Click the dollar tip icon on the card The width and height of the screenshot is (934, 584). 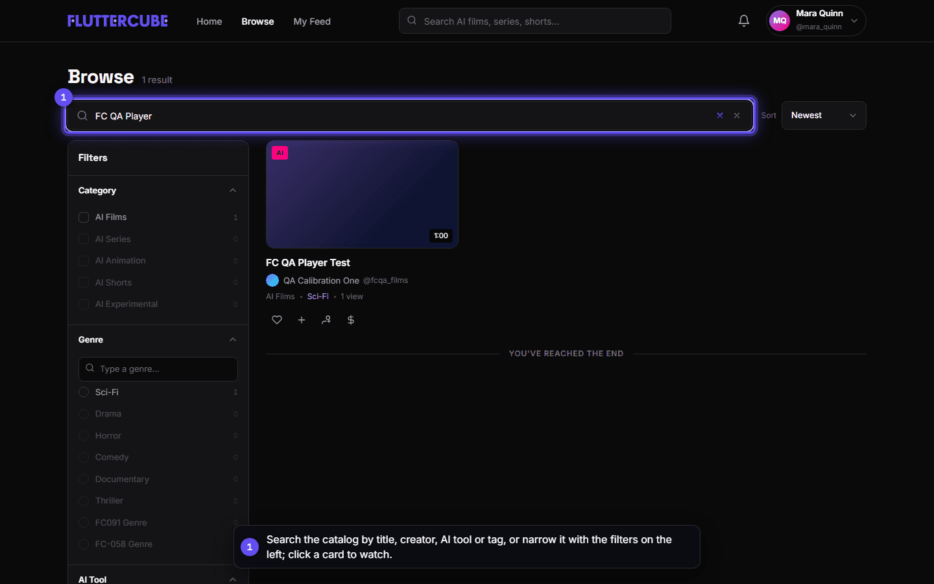coord(351,320)
